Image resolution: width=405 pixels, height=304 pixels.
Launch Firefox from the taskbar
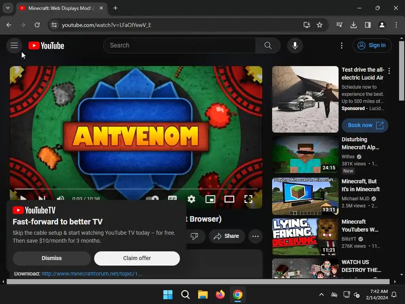pos(220,294)
